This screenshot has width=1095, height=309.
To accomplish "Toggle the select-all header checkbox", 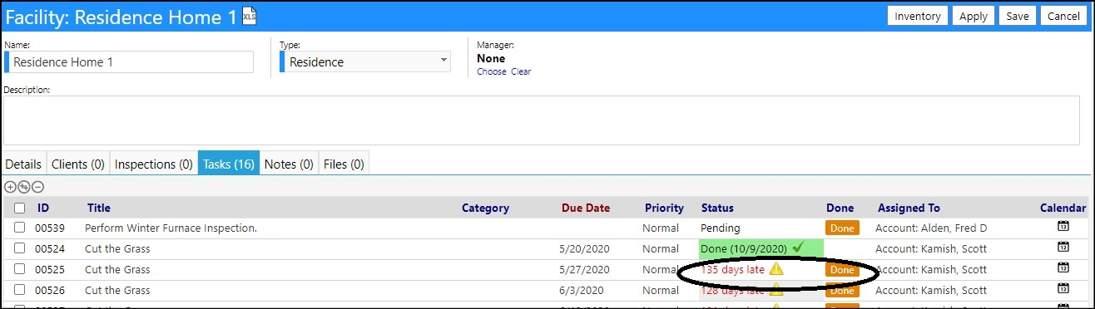I will 19,208.
